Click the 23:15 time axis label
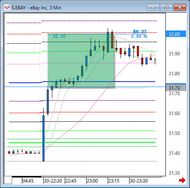The width and height of the screenshot is (190, 188). [x=114, y=181]
